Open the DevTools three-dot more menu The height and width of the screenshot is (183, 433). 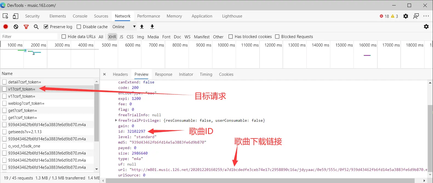click(426, 16)
